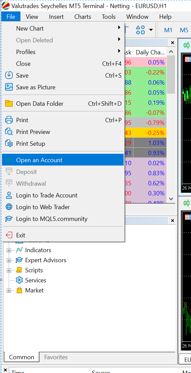The height and width of the screenshot is (373, 191).
Task: Click the 1.03% daily change cell
Action: [x=150, y=143]
